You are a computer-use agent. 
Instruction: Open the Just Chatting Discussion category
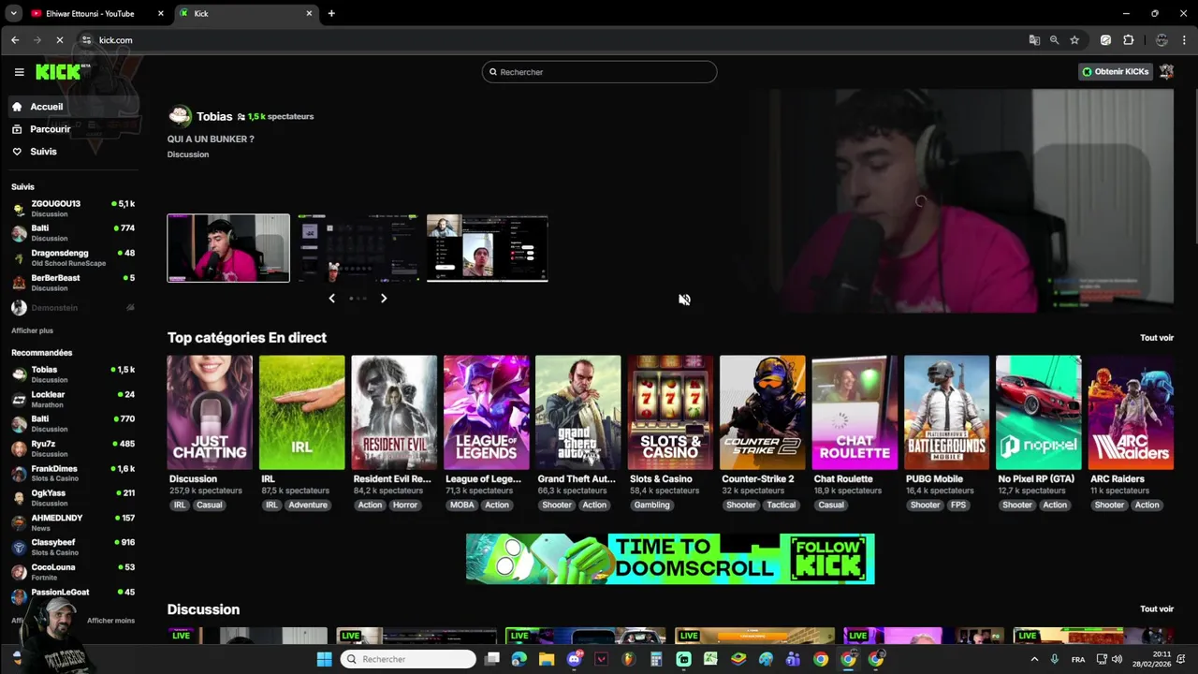click(x=210, y=412)
